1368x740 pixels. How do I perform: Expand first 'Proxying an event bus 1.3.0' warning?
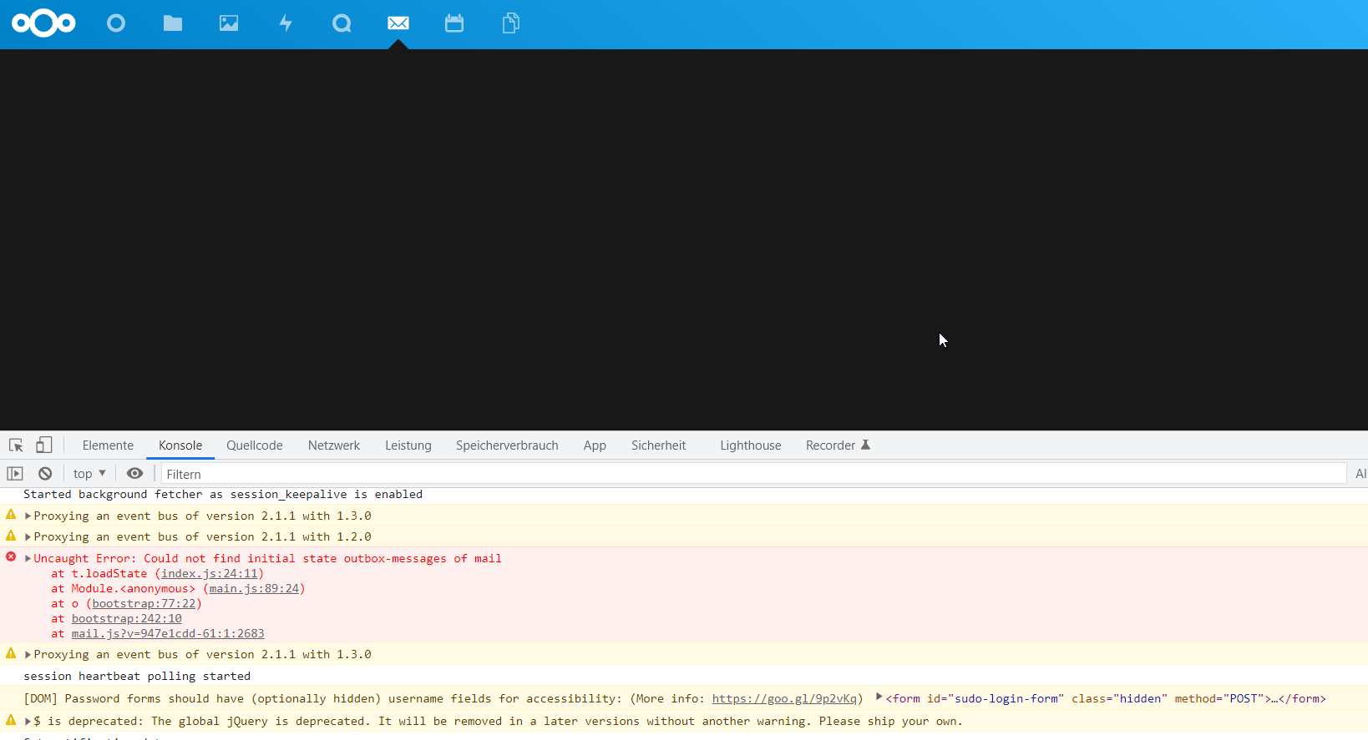tap(28, 516)
